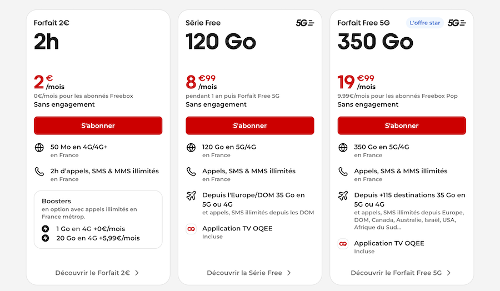This screenshot has width=500, height=291.
Task: Click 120 Go en 5G/4G text
Action: point(229,147)
